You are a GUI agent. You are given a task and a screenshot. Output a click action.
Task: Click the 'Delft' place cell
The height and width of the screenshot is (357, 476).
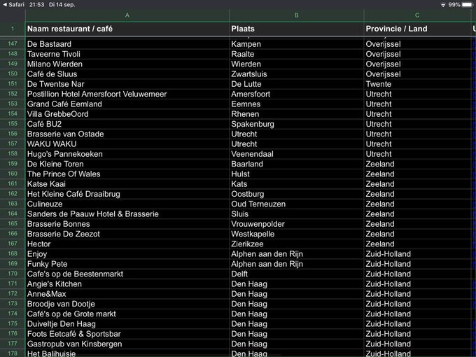[296, 274]
